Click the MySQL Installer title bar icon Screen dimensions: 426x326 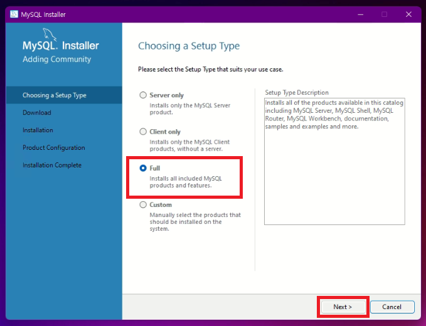(x=14, y=14)
